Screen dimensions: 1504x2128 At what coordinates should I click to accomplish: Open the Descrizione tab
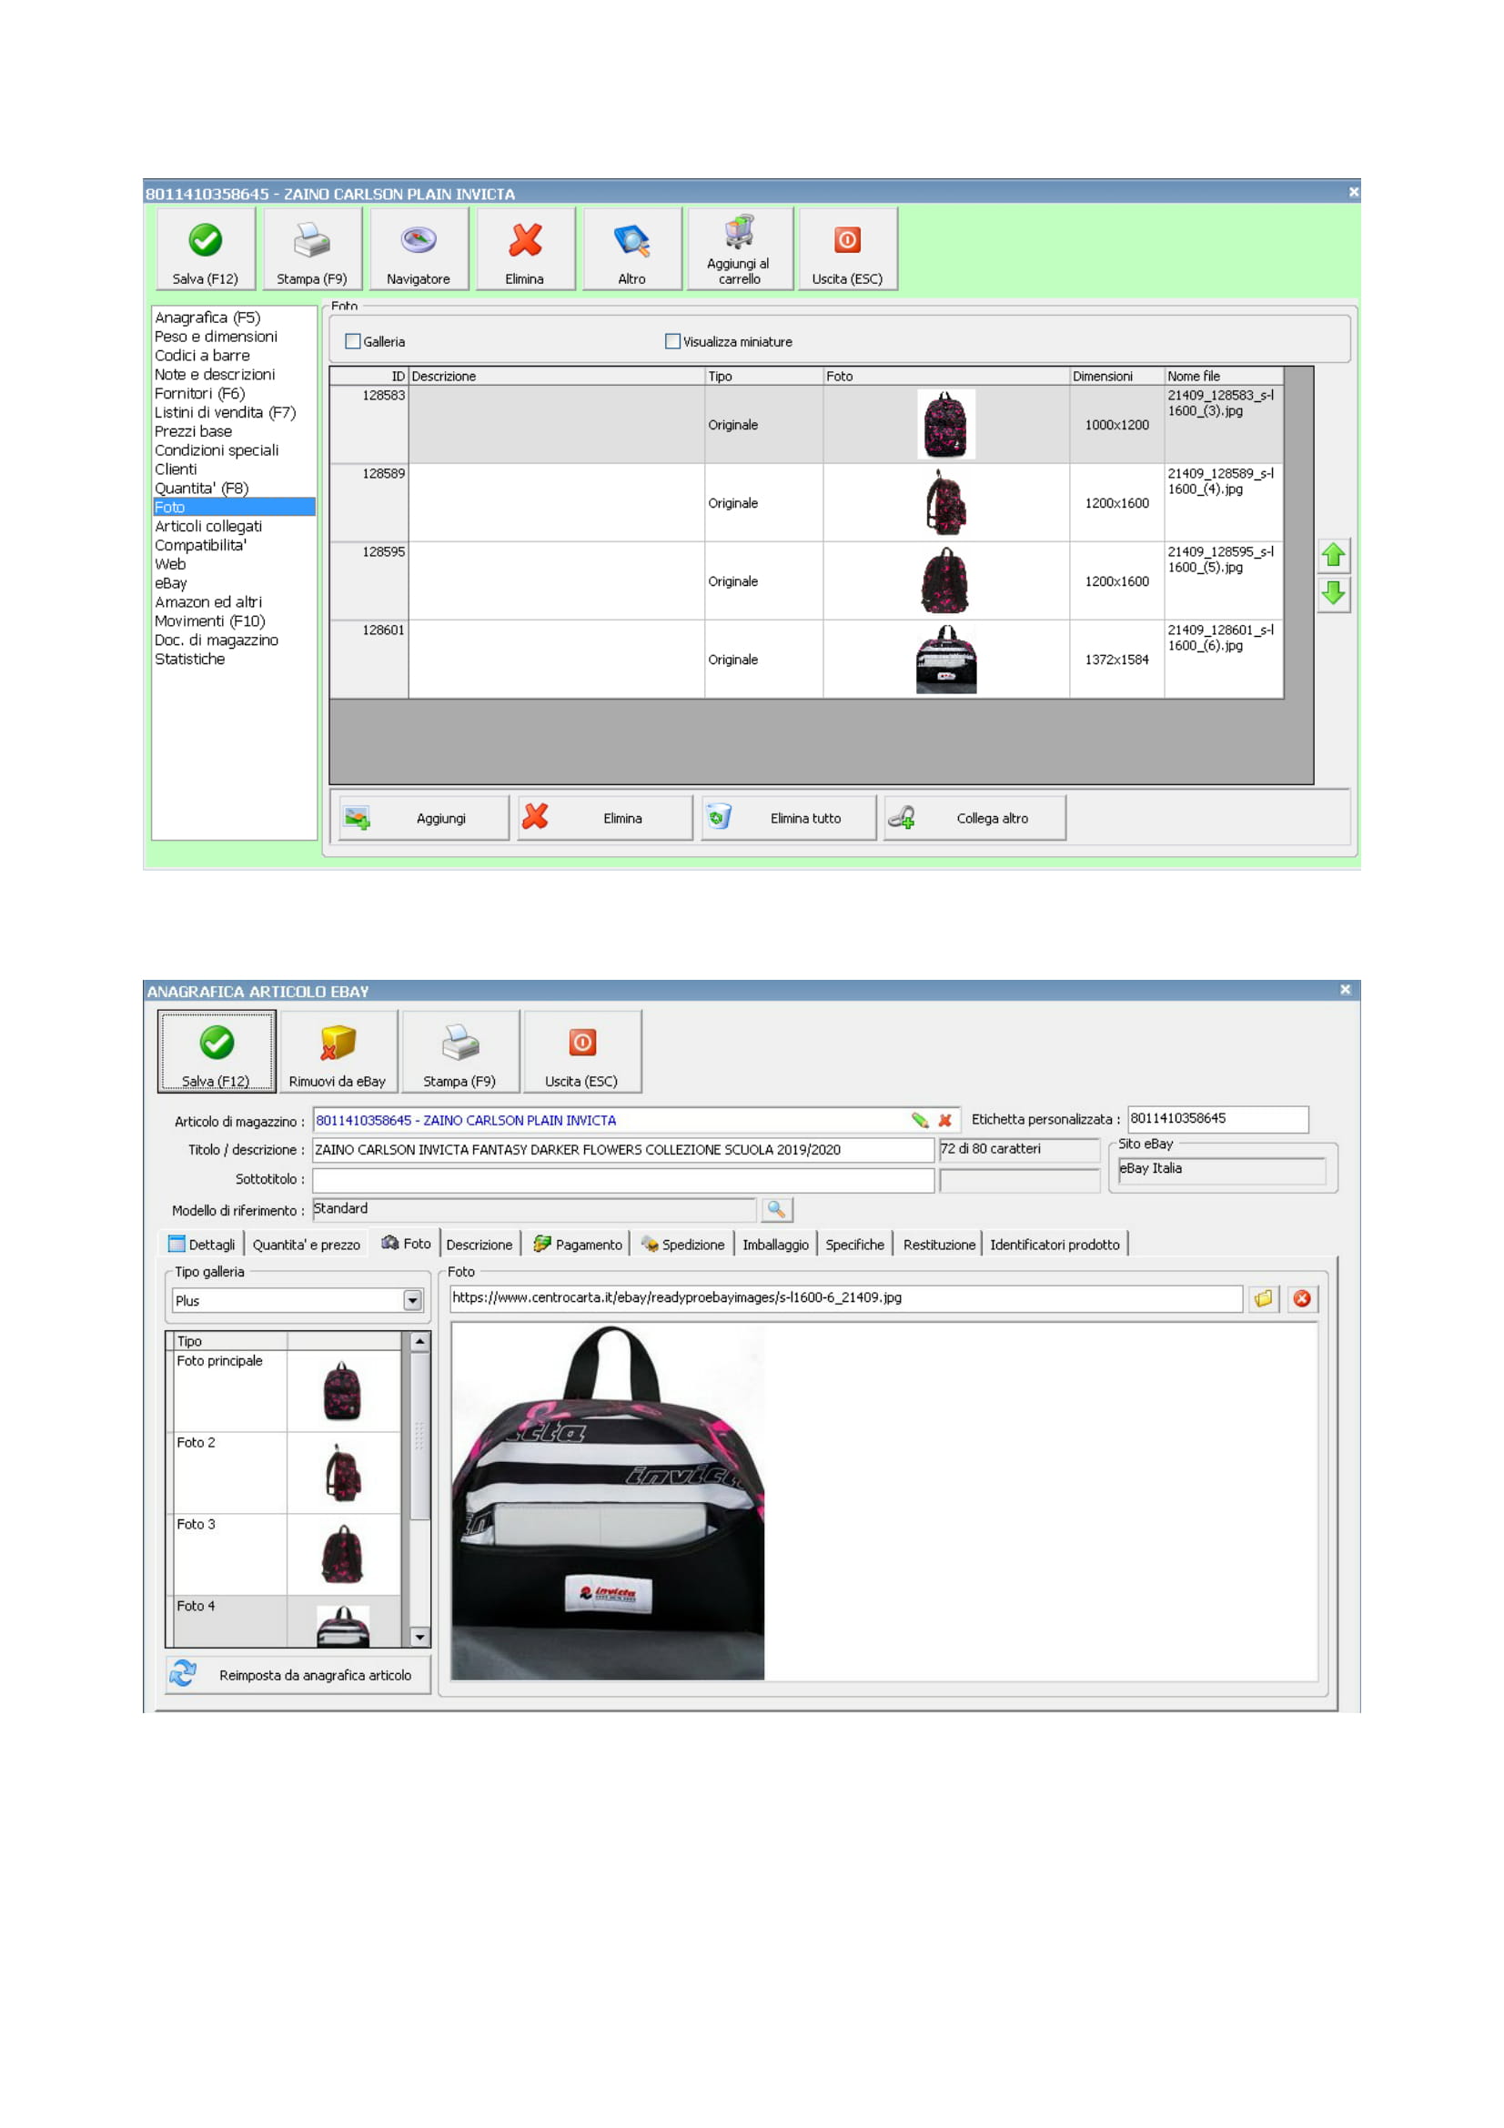[479, 1244]
